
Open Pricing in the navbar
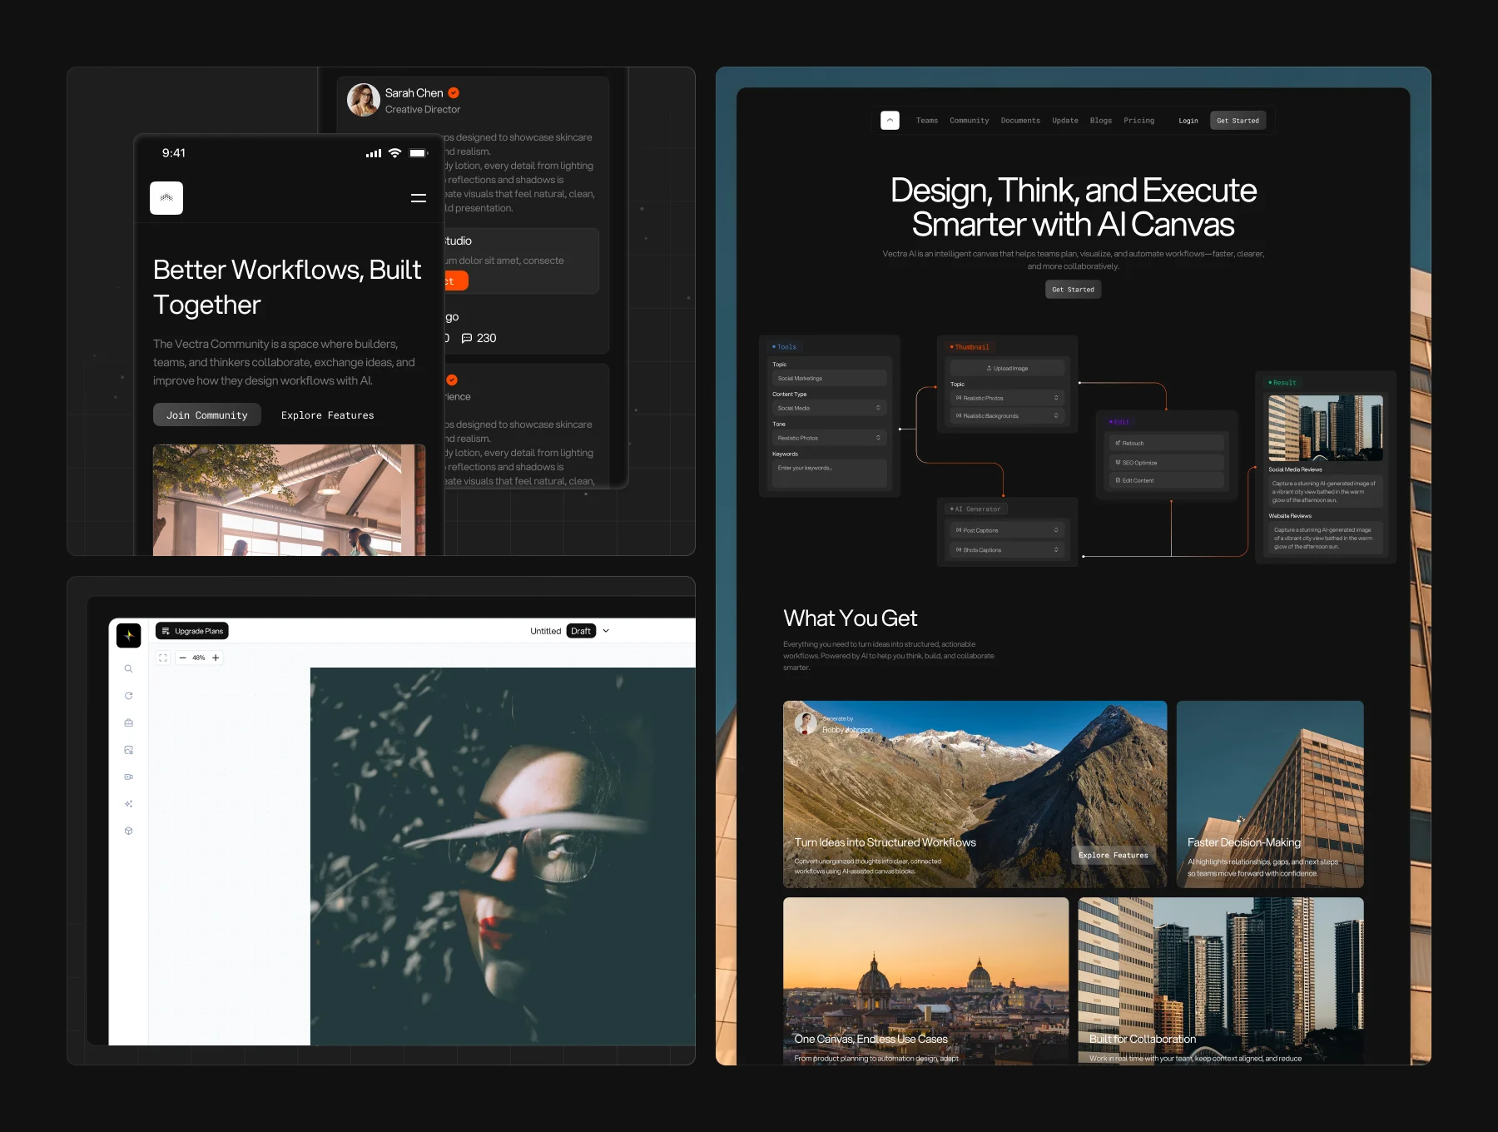(1139, 121)
